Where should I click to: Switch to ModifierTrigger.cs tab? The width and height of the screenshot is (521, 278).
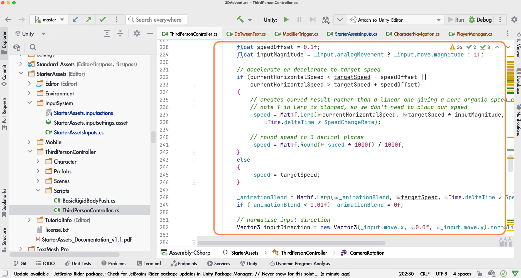[296, 34]
